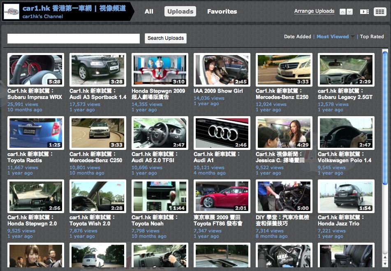Click the '14,036 views' text
Image resolution: width=391 pixels, height=271 pixels.
click(209, 99)
